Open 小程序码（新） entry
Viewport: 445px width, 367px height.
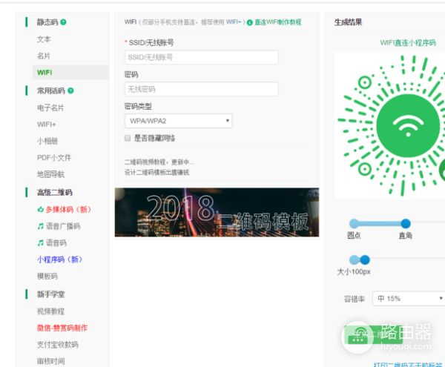(59, 259)
